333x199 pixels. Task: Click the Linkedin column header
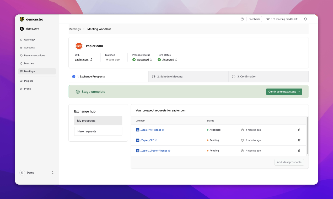coord(141,121)
